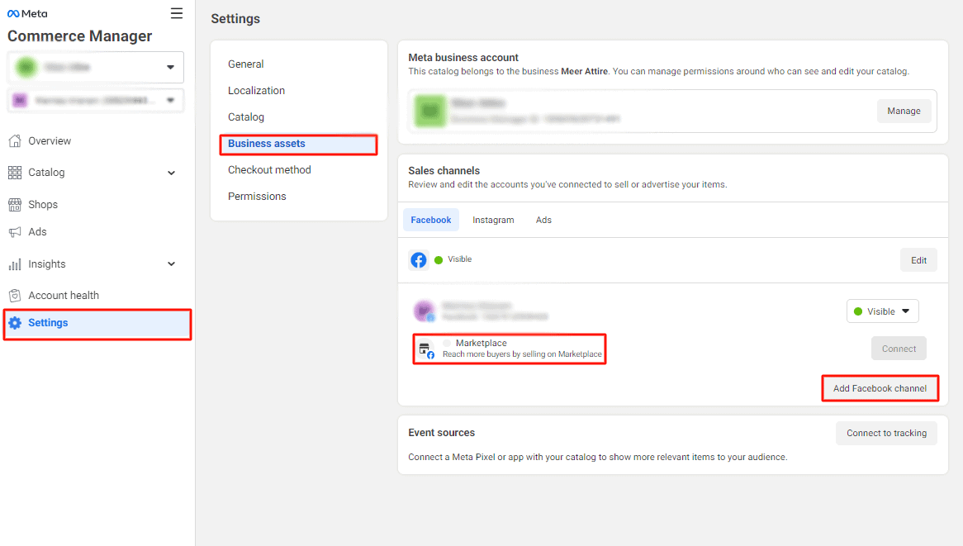963x546 pixels.
Task: Select the Ads megaphone icon
Action: 17,231
